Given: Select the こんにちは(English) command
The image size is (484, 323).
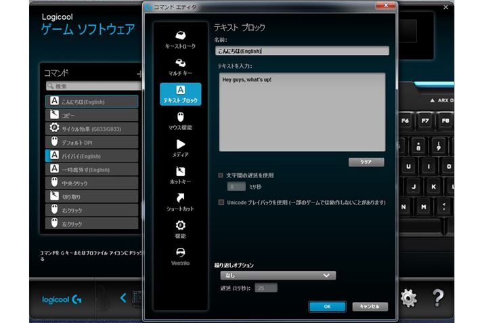Looking at the screenshot, I should tap(91, 102).
